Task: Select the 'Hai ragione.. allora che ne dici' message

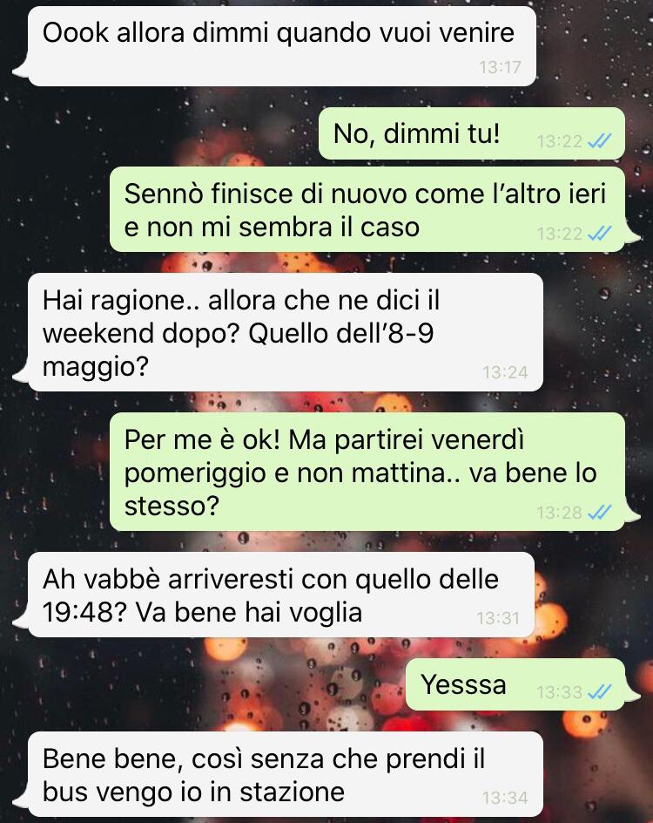Action: 285,331
